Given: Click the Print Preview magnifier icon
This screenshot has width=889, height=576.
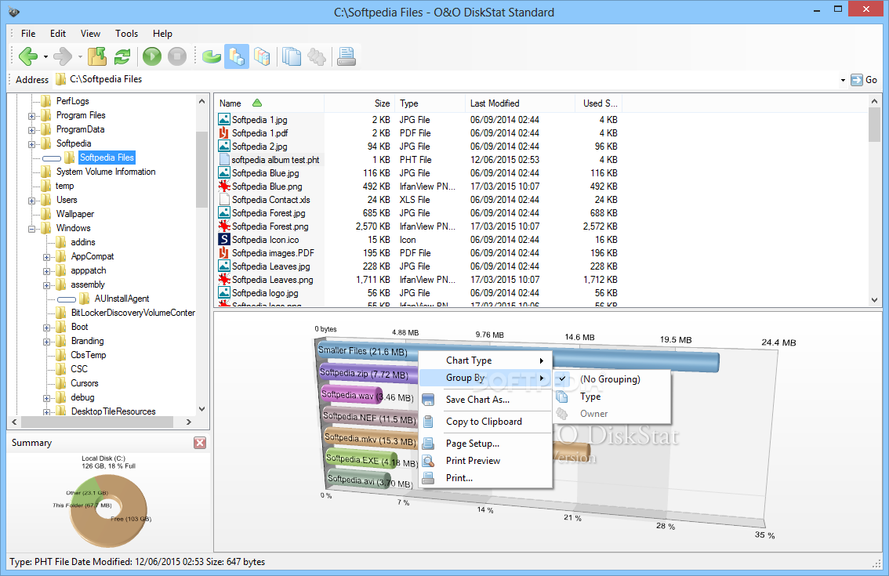Looking at the screenshot, I should [429, 461].
